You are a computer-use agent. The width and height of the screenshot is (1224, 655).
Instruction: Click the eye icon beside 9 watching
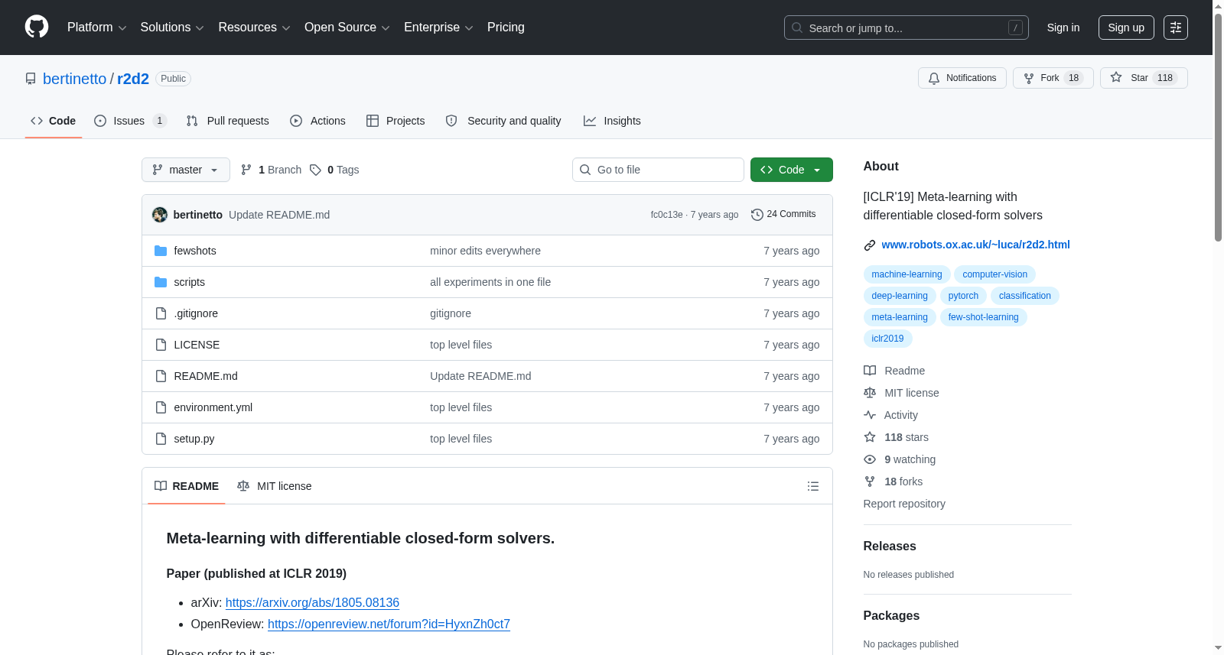point(870,459)
